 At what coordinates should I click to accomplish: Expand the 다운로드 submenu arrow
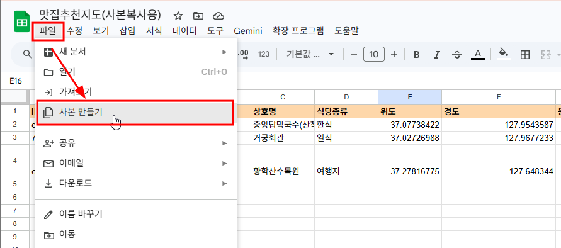224,184
